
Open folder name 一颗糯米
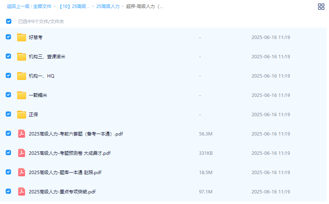tap(38, 95)
